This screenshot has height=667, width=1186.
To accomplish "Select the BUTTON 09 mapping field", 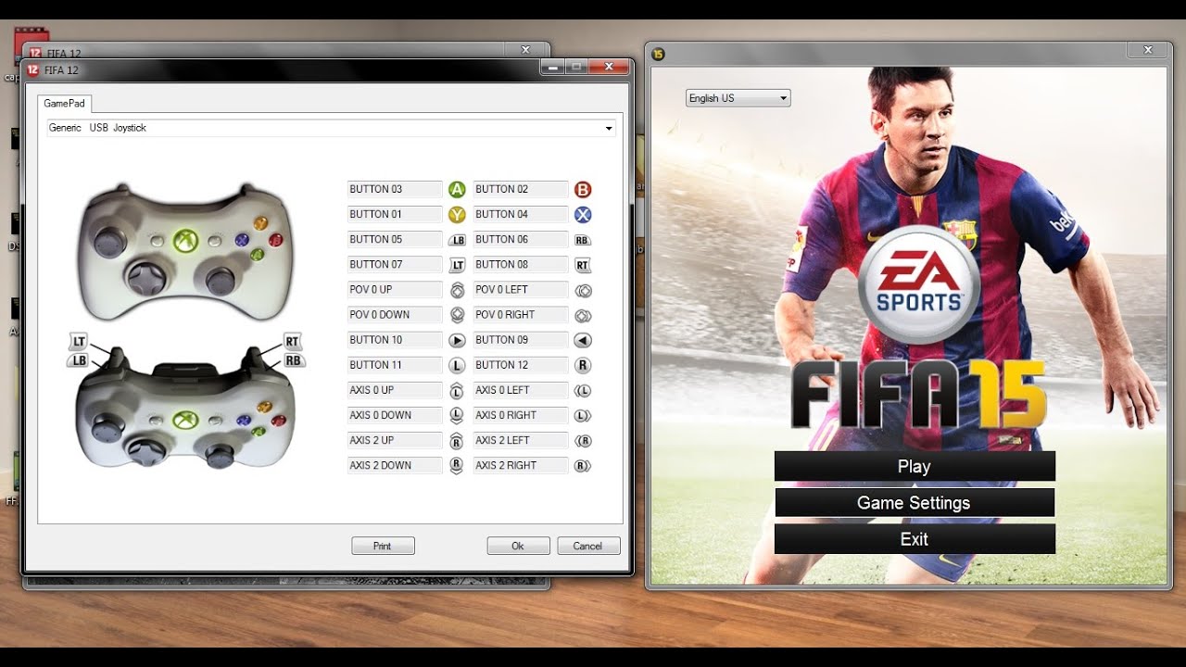I will [521, 339].
